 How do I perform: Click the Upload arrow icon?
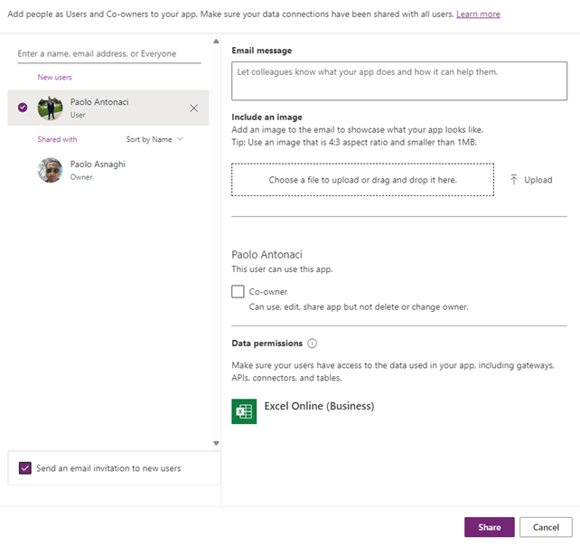pos(514,180)
